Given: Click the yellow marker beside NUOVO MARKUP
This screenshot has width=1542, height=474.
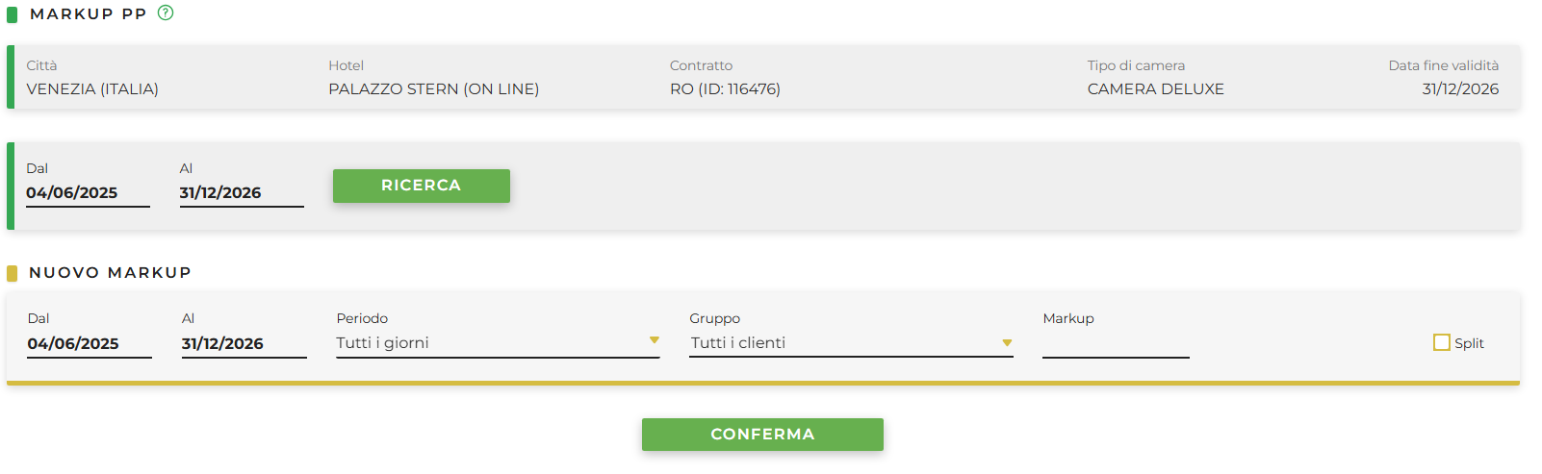Looking at the screenshot, I should point(12,273).
